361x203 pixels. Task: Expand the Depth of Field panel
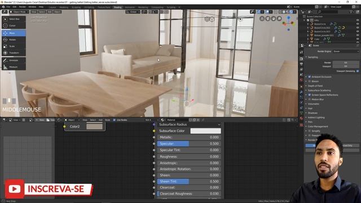[x=315, y=86]
